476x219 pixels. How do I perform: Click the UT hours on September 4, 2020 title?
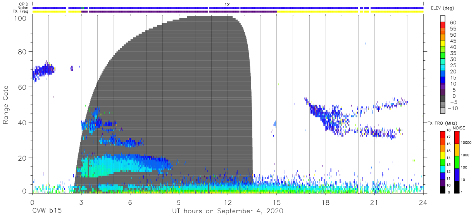(228, 211)
